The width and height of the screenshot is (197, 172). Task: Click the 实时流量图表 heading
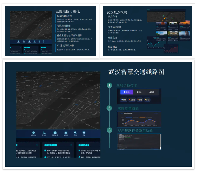coord(128,108)
